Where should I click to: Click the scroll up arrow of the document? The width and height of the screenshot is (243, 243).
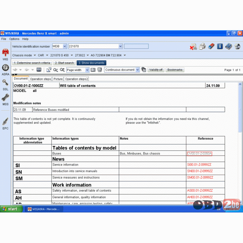coord(240,84)
